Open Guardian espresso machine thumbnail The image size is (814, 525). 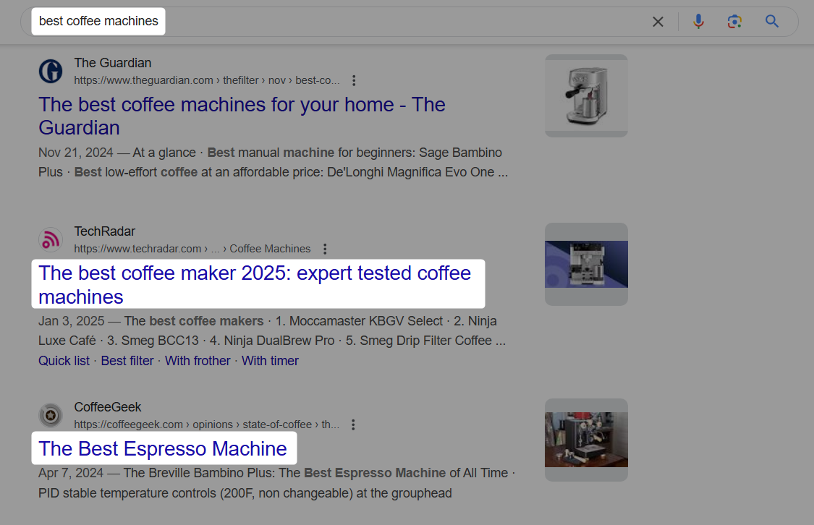click(586, 96)
